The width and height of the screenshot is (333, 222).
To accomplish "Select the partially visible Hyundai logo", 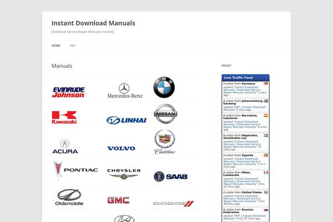I will tap(124, 218).
